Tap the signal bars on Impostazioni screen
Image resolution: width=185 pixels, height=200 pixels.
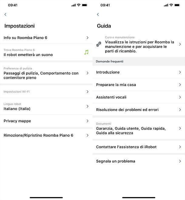73,5
